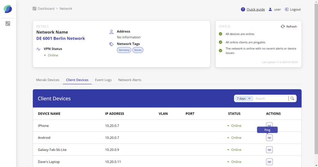318x167 pixels.
Task: Ping the Android device
Action: coord(269,138)
